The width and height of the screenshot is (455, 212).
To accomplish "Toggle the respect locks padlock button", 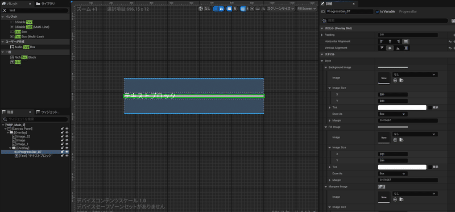I will [221, 9].
